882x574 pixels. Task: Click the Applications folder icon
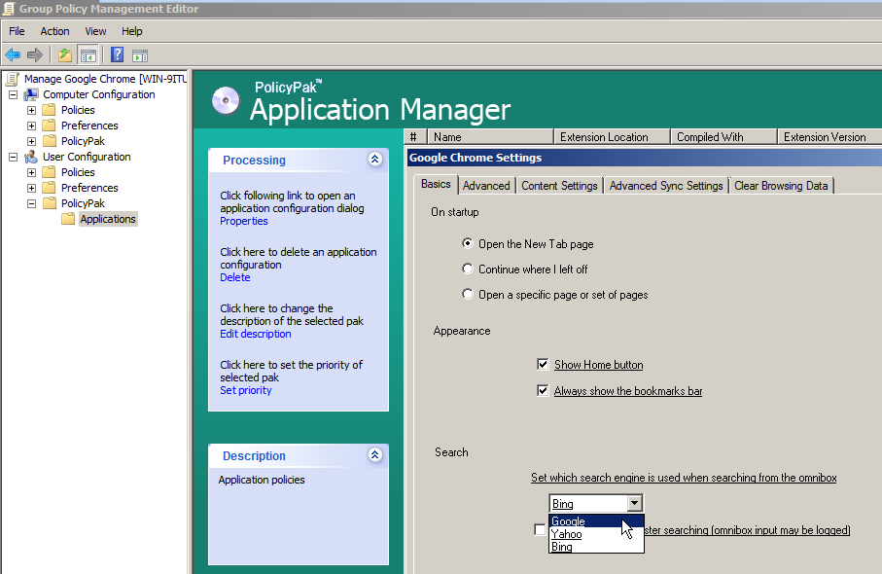click(68, 219)
